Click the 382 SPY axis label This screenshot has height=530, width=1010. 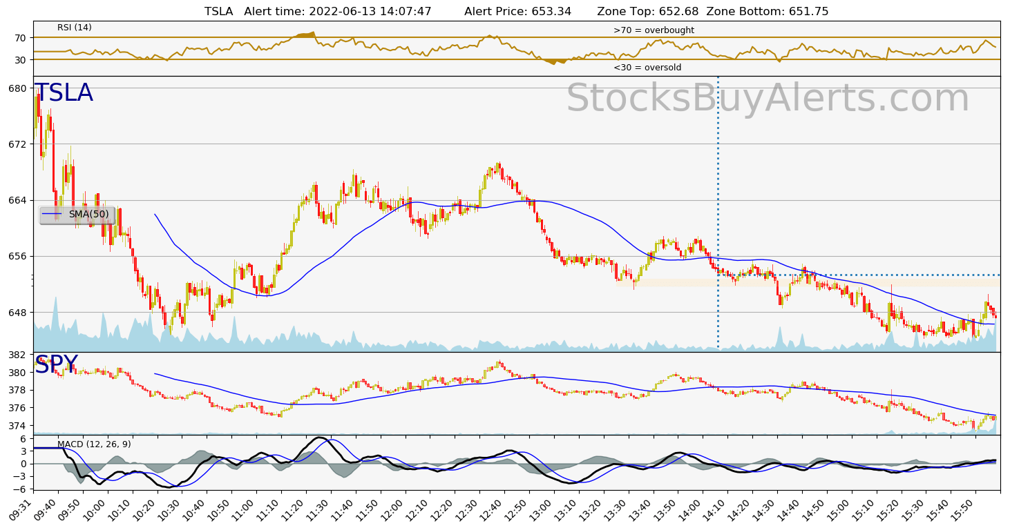(x=17, y=355)
